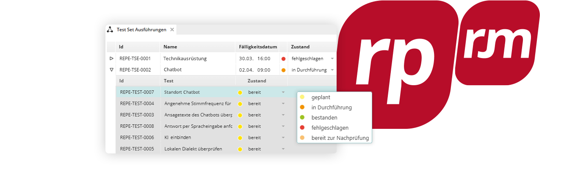Select the REPE-TEST-0006 KI einbinden row
This screenshot has width=586, height=178.
[177, 138]
